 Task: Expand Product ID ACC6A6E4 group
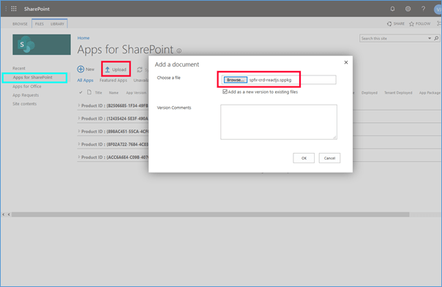pos(79,157)
